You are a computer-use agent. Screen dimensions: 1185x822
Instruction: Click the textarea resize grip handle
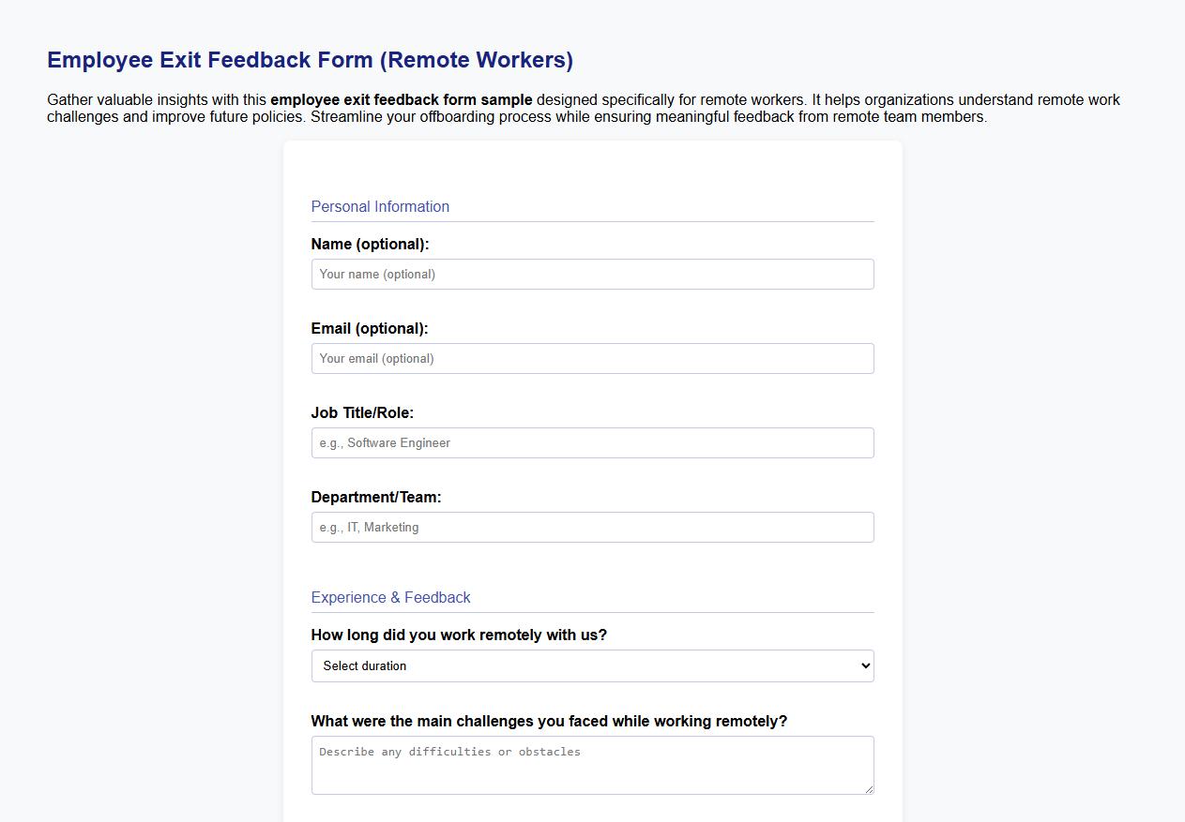pos(869,787)
